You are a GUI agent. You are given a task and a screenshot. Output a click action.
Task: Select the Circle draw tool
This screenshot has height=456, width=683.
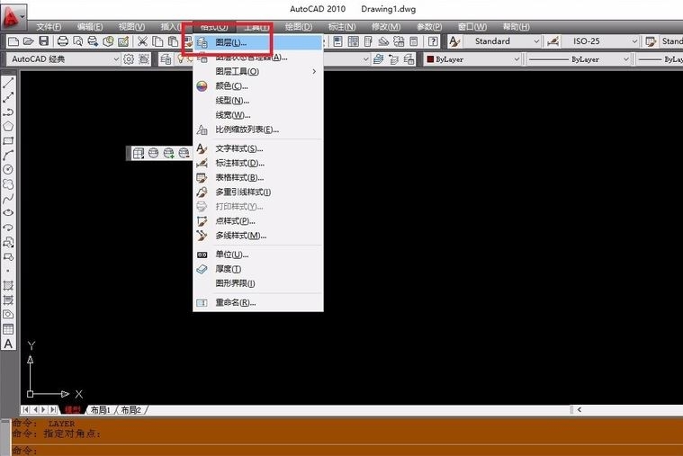(8, 169)
